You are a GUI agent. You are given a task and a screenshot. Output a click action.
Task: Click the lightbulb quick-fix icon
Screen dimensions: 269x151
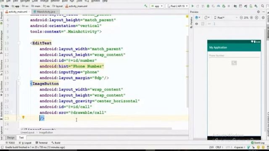[24, 117]
